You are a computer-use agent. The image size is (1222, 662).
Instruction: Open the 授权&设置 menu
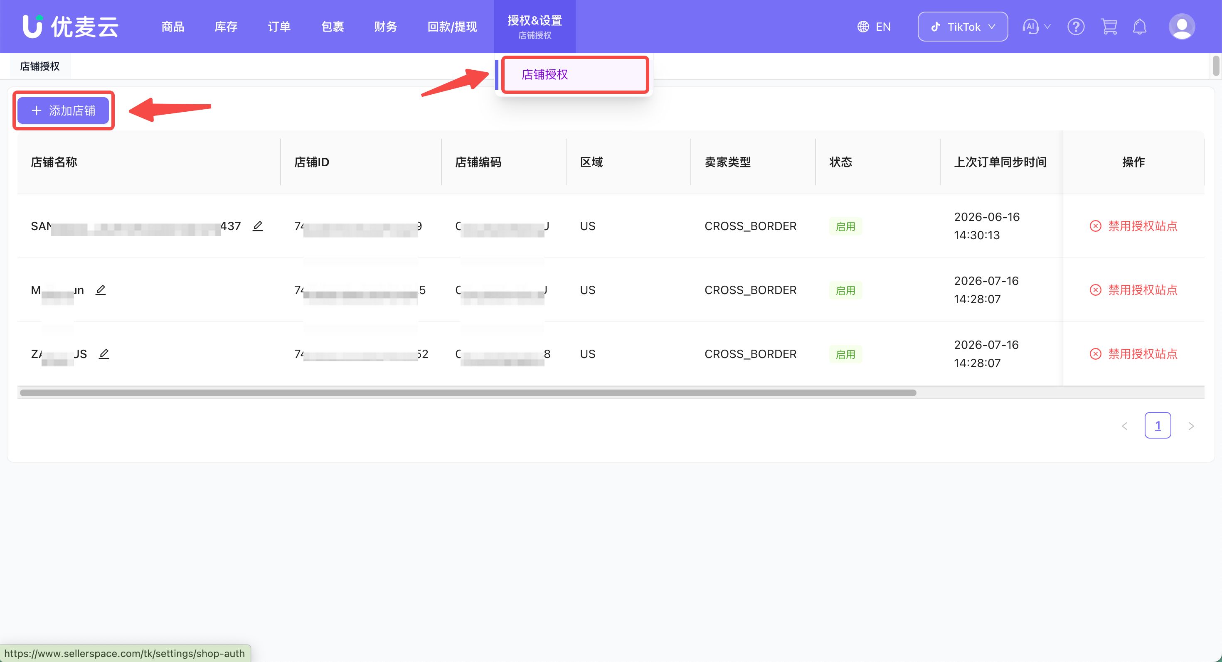tap(535, 27)
